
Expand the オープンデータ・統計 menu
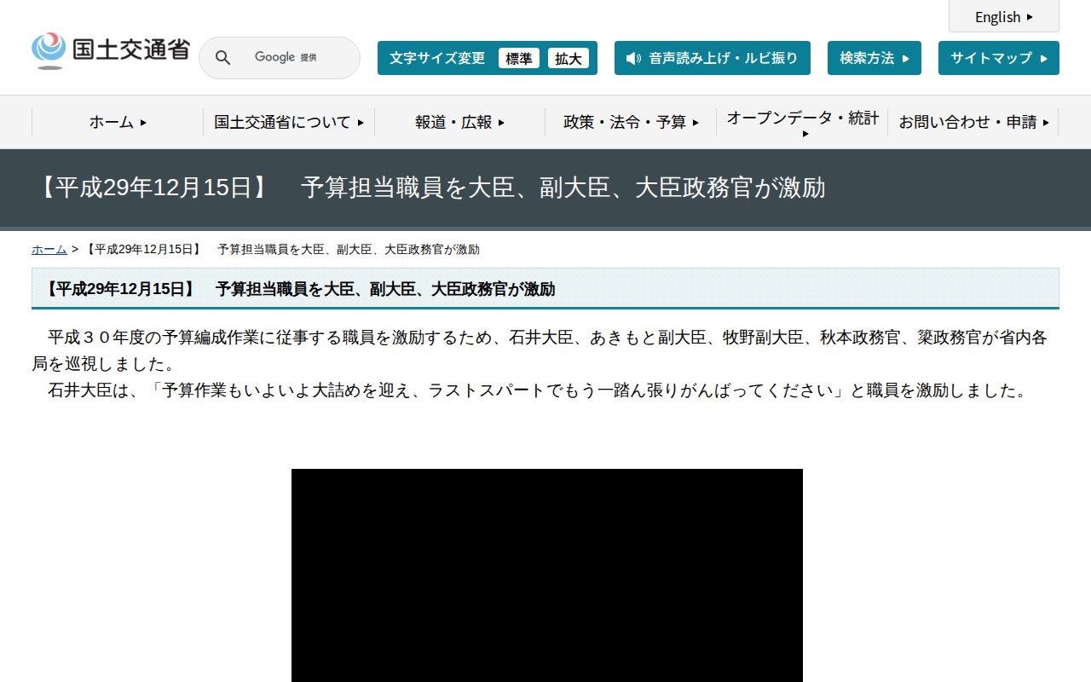point(801,122)
